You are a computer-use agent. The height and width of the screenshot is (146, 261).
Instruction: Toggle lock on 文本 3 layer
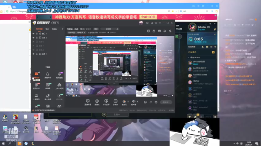click(37, 38)
